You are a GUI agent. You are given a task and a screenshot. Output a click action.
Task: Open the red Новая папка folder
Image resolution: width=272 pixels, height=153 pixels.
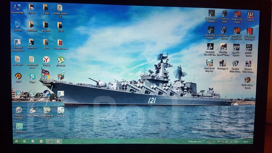[60, 44]
